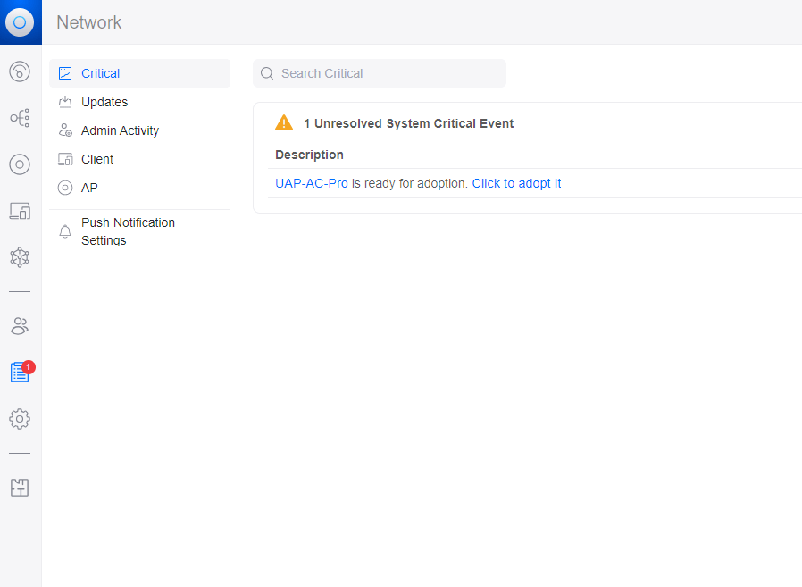Open the Settings gear icon
Viewport: 802px width, 587px height.
click(x=20, y=419)
